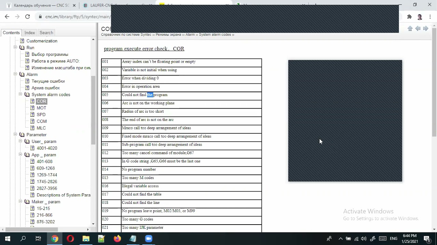This screenshot has width=437, height=245.
Task: Click the Режимы экрана breadcrumb link
Action: [x=168, y=35]
